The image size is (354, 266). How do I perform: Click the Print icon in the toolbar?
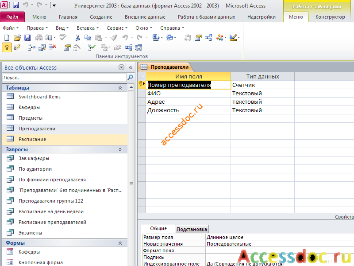[39, 38]
